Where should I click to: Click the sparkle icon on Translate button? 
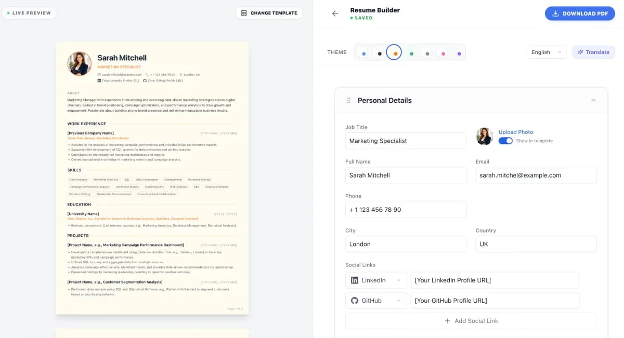(580, 52)
